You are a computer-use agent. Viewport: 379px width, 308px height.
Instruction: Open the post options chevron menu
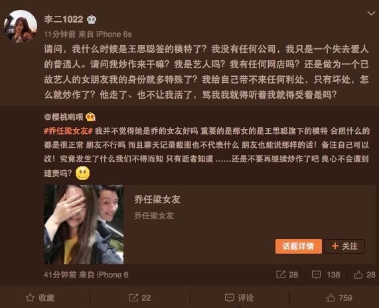[371, 13]
